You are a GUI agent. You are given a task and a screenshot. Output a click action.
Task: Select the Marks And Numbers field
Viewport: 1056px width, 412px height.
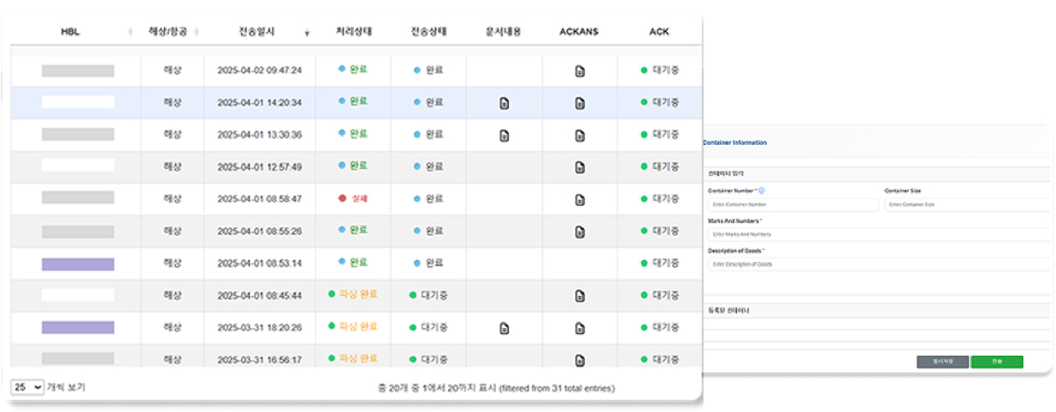[878, 235]
